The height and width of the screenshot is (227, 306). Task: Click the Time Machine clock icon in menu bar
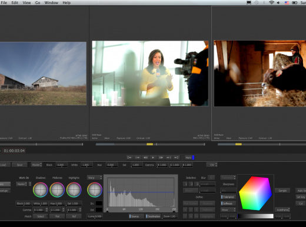257,3
